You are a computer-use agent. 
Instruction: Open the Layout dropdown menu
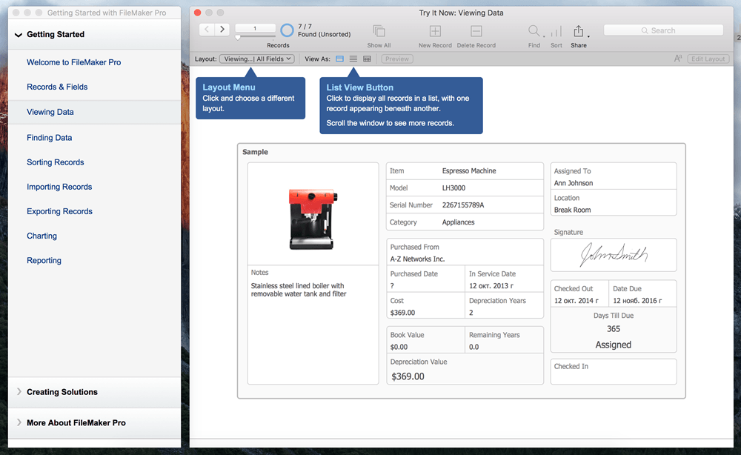pos(257,59)
